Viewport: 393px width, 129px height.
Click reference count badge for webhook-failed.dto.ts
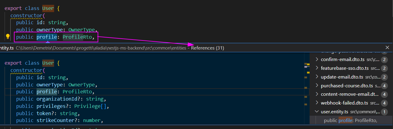[x=385, y=103]
